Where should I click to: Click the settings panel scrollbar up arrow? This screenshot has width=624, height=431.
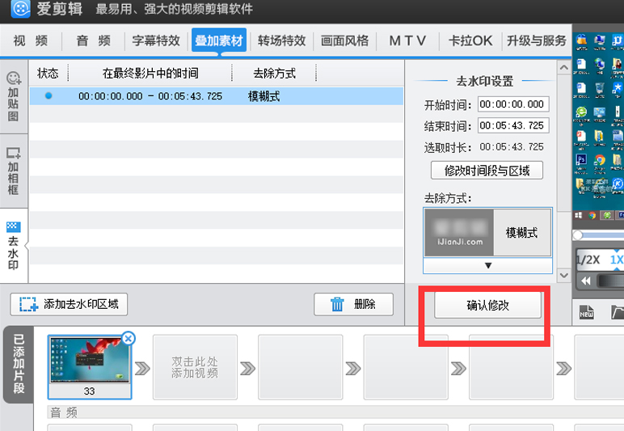[x=564, y=68]
